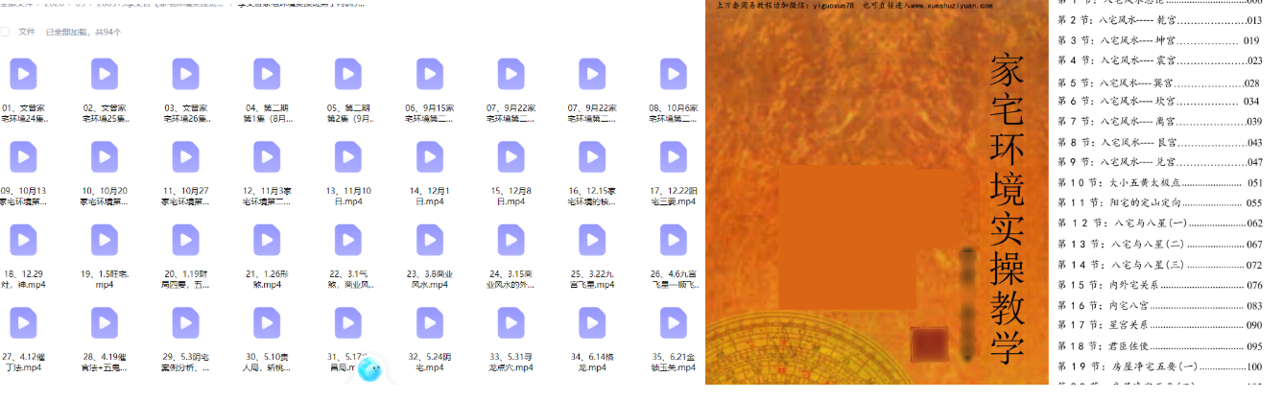Click contents entry 第9节 八宅风水 兑宫
1283x400 pixels.
(x=1160, y=162)
